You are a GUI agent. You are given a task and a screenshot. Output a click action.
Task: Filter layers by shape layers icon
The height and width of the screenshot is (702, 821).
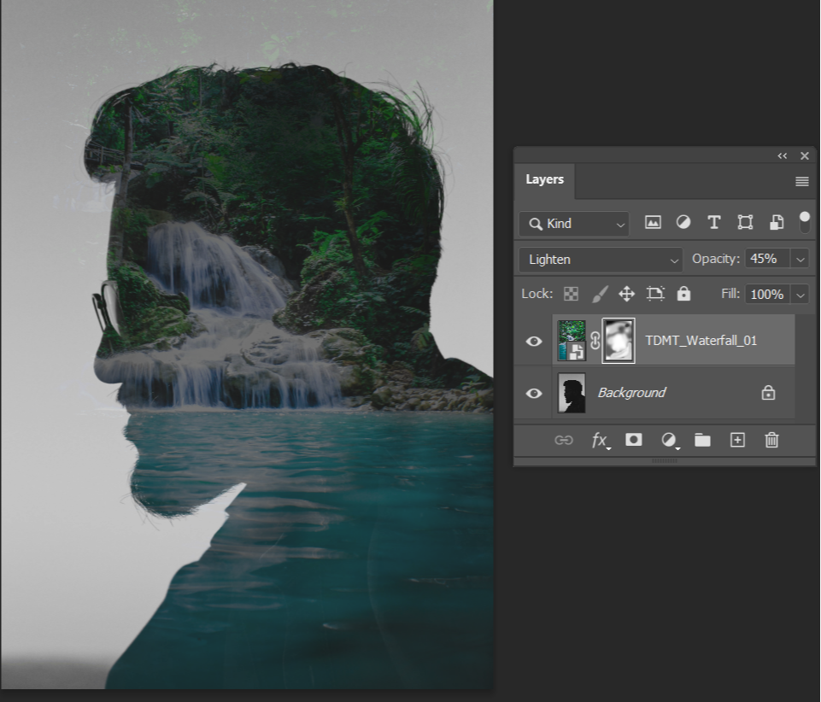click(745, 223)
